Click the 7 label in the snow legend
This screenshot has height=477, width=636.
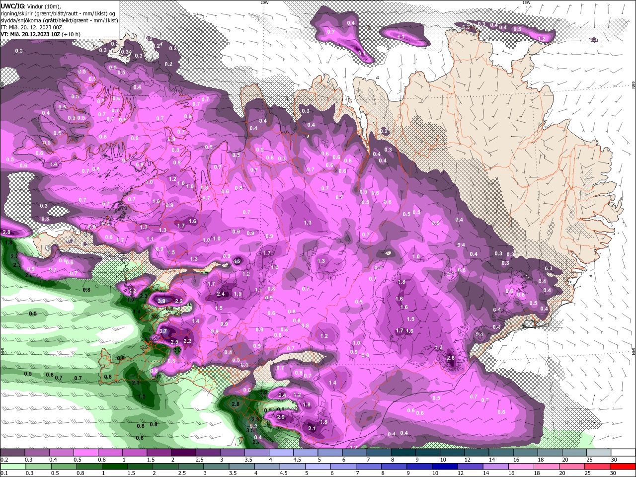367,460
